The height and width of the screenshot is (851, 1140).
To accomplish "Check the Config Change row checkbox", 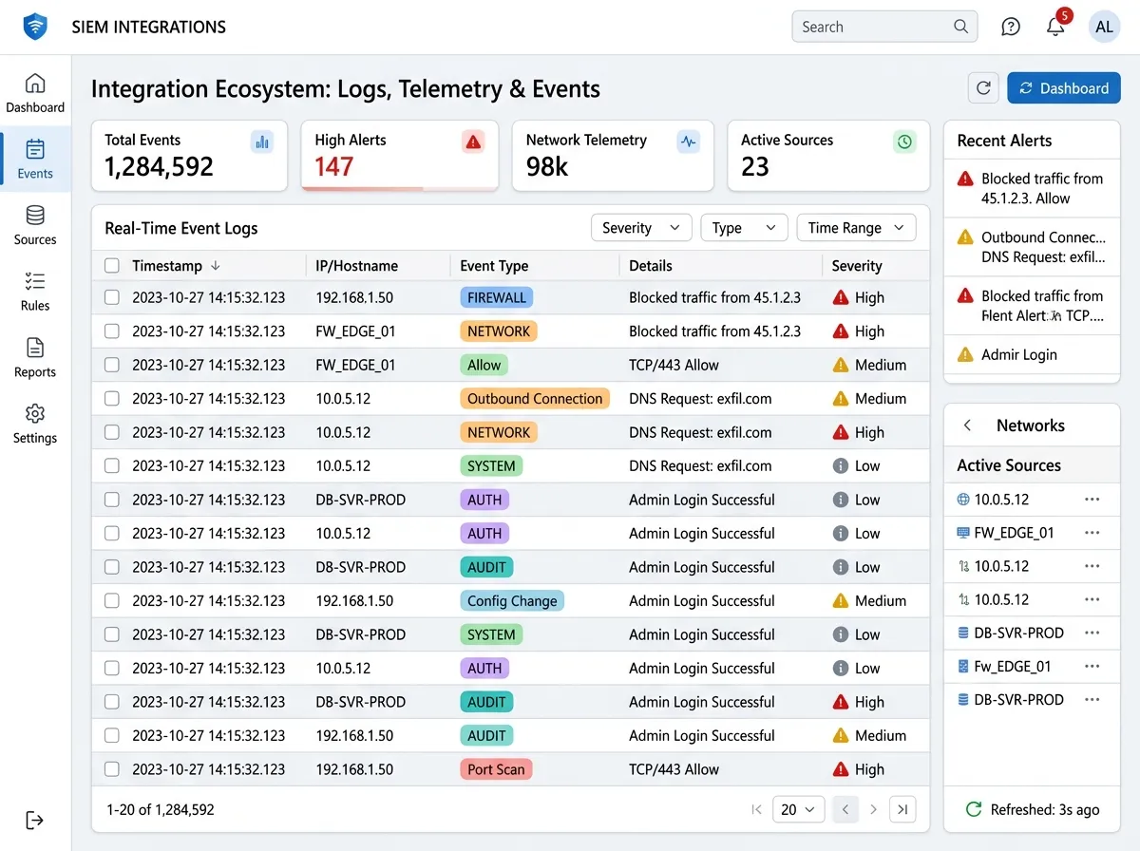I will coord(112,601).
